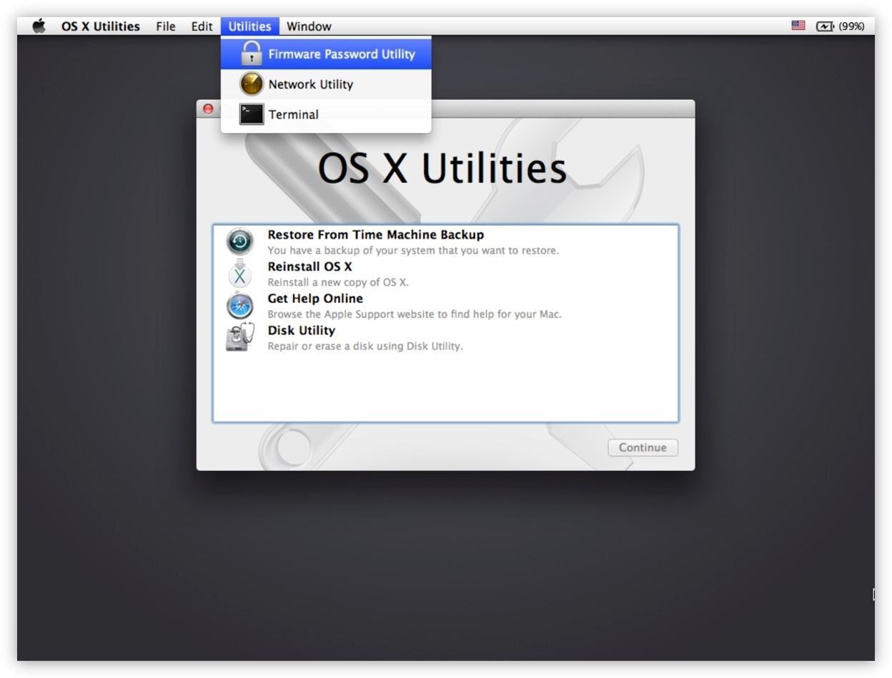This screenshot has height=678, width=892.
Task: Select the Disk Utility option
Action: [445, 337]
